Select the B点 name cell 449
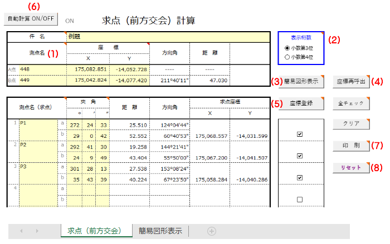This screenshot has height=244, width=390. pyautogui.click(x=43, y=81)
